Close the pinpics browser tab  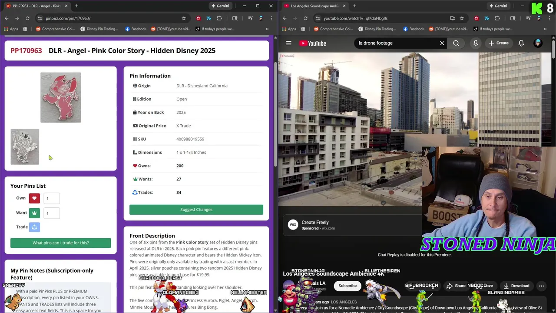point(66,6)
